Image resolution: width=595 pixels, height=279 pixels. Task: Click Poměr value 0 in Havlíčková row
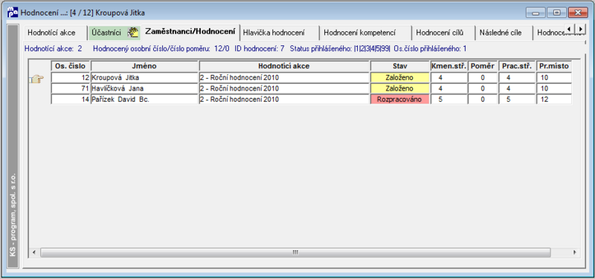[x=483, y=88]
